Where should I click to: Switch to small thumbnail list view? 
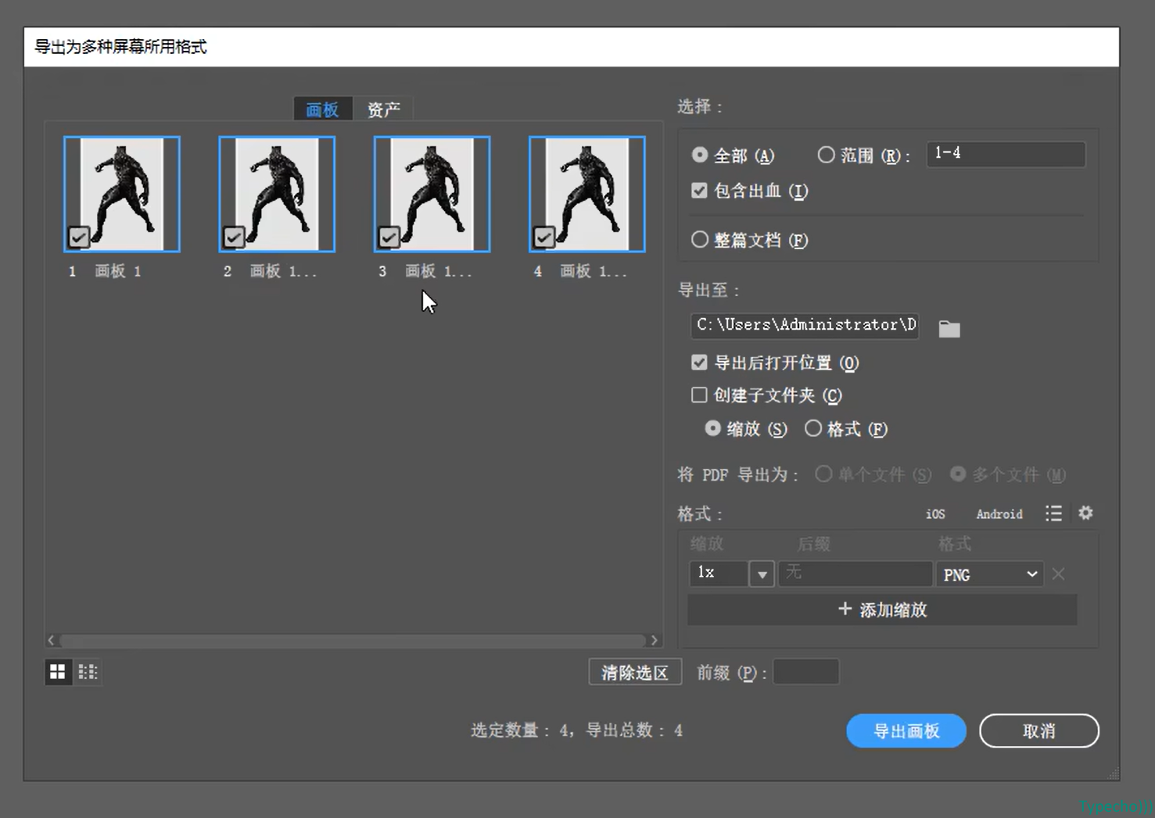click(x=88, y=672)
